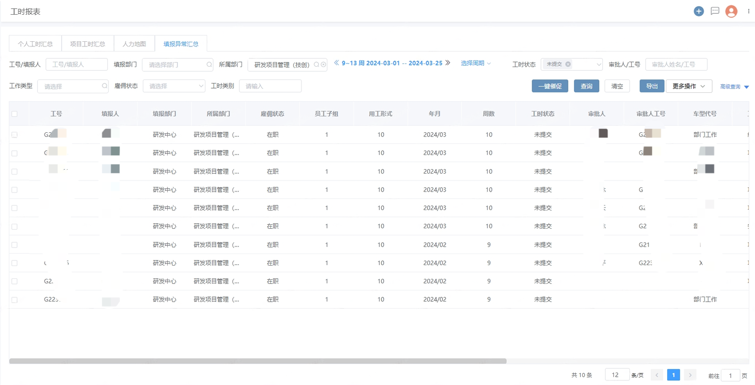755x385 pixels.
Task: Expand the 选择周期 dropdown
Action: [x=476, y=64]
